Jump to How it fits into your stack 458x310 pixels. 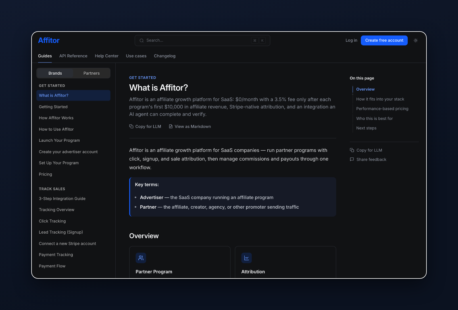click(x=380, y=99)
